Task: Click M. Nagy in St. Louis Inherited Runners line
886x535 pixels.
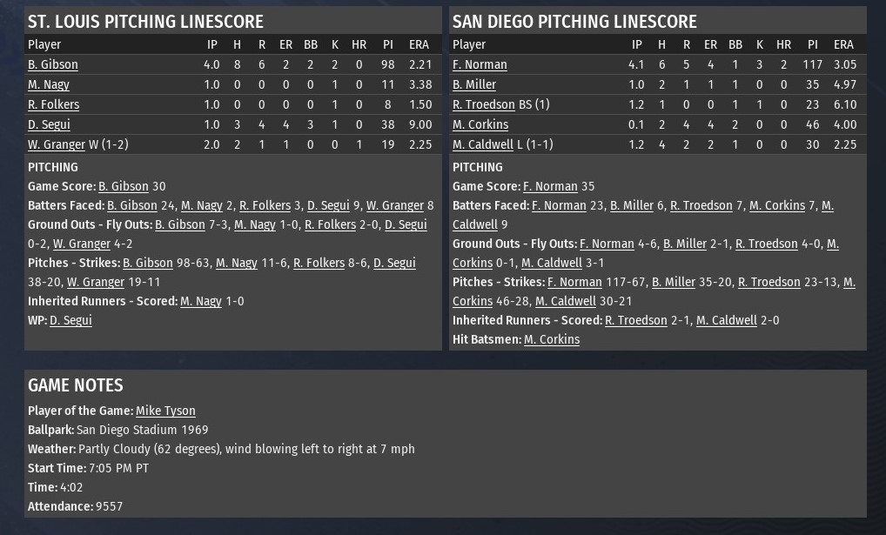Action: tap(201, 301)
